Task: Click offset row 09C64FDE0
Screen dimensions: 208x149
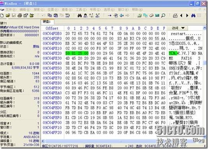Action: (x=52, y=33)
